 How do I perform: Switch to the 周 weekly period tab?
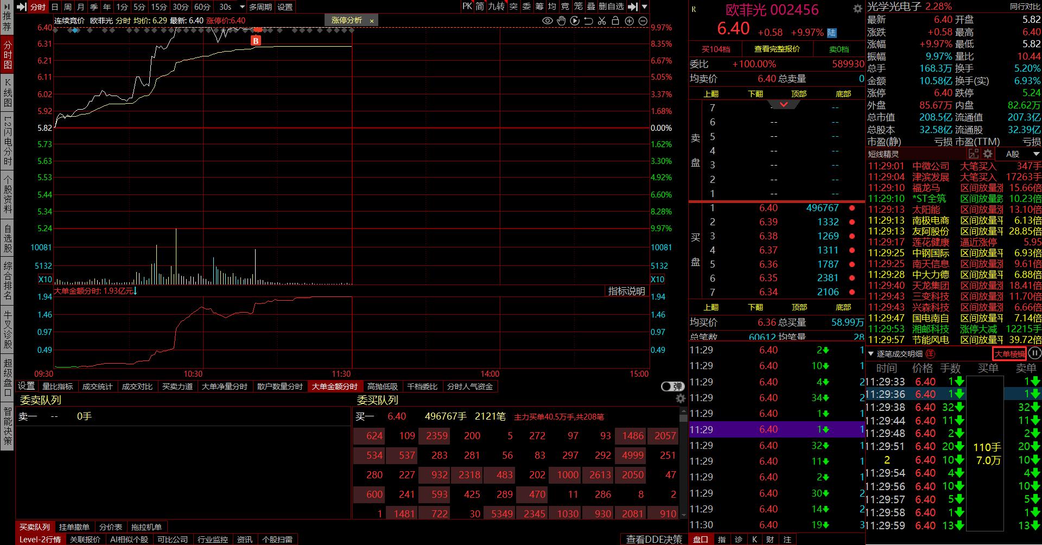click(x=68, y=7)
